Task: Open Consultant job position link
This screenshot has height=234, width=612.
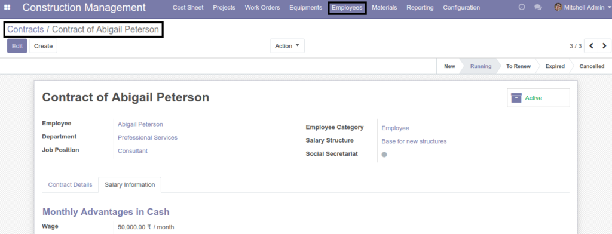Action: 133,151
